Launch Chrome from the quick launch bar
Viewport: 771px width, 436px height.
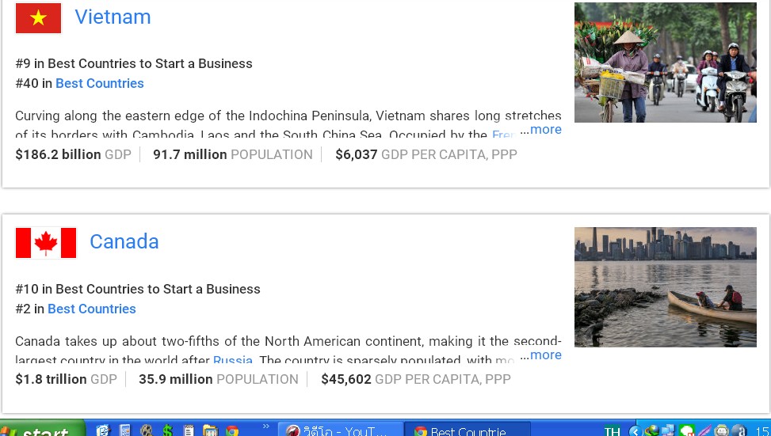click(232, 430)
